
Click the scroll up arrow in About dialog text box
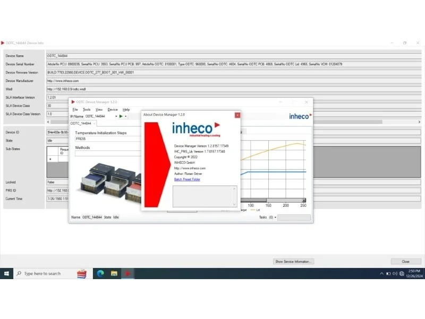(234, 189)
